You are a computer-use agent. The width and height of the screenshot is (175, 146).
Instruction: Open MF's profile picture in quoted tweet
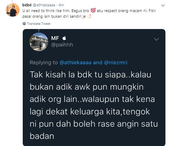39,42
